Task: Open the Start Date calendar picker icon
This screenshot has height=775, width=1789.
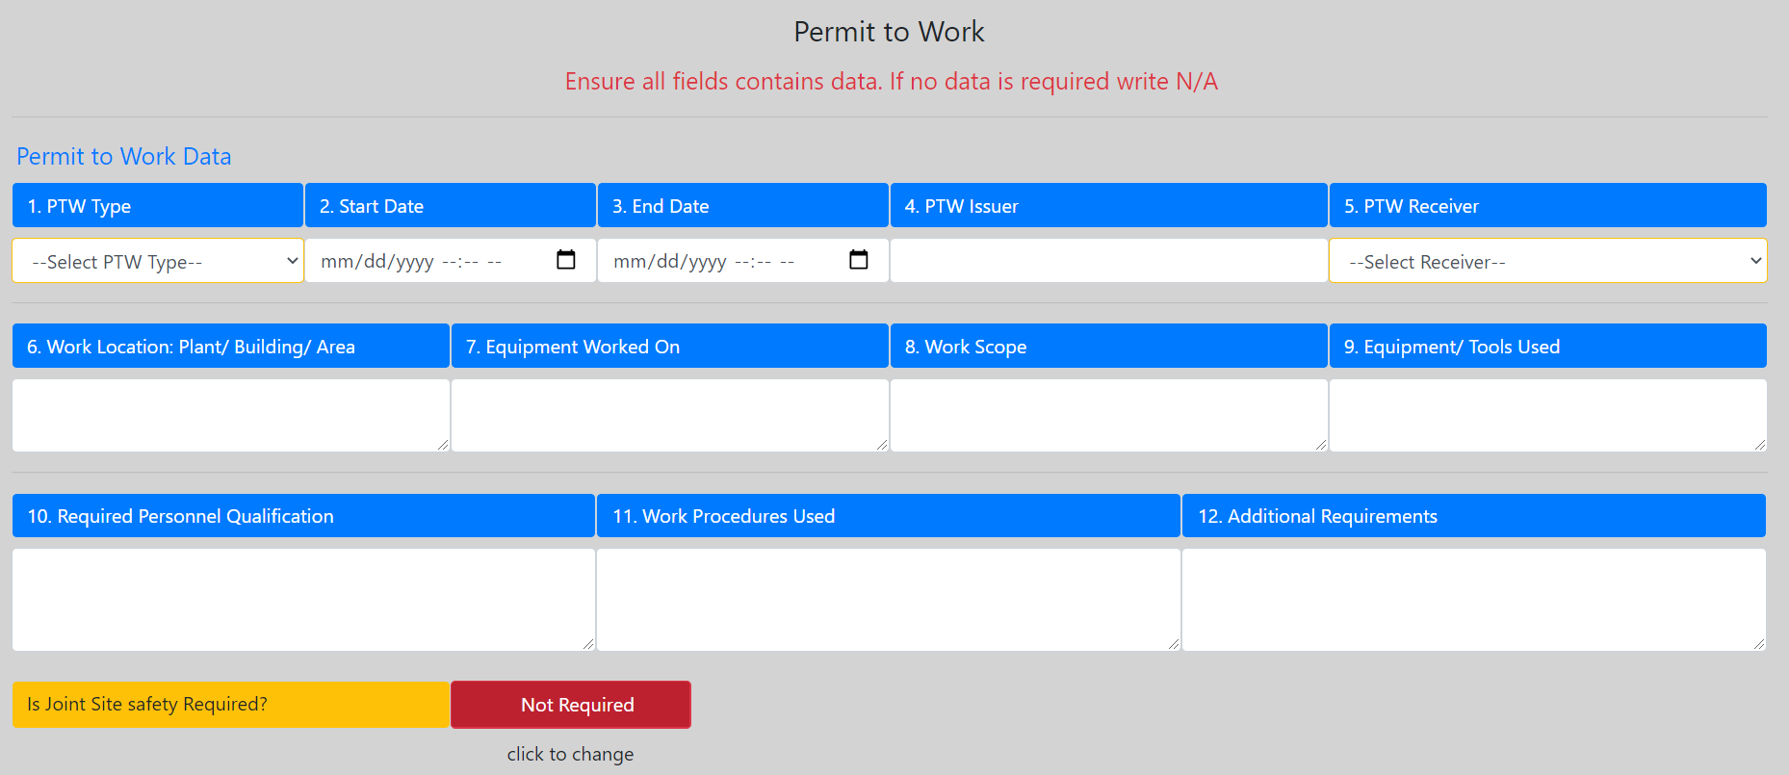Action: tap(566, 260)
